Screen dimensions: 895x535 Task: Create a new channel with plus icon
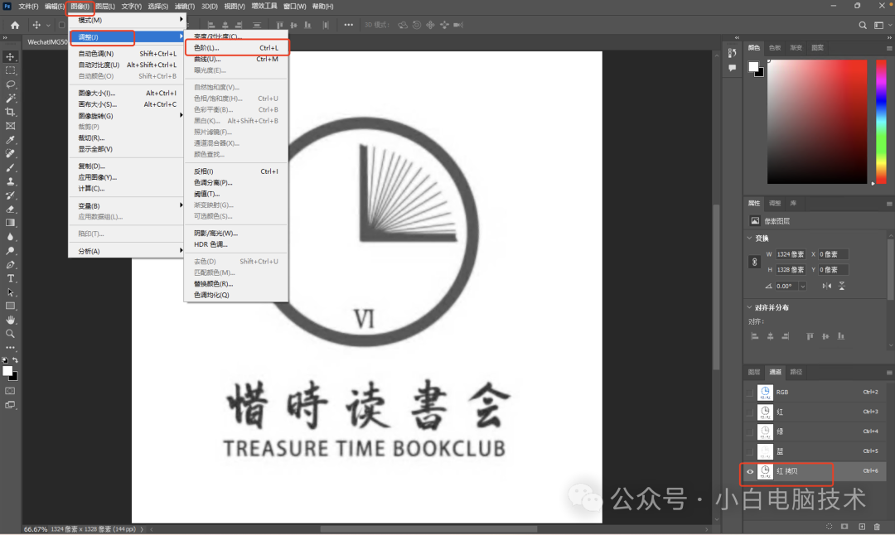(862, 527)
